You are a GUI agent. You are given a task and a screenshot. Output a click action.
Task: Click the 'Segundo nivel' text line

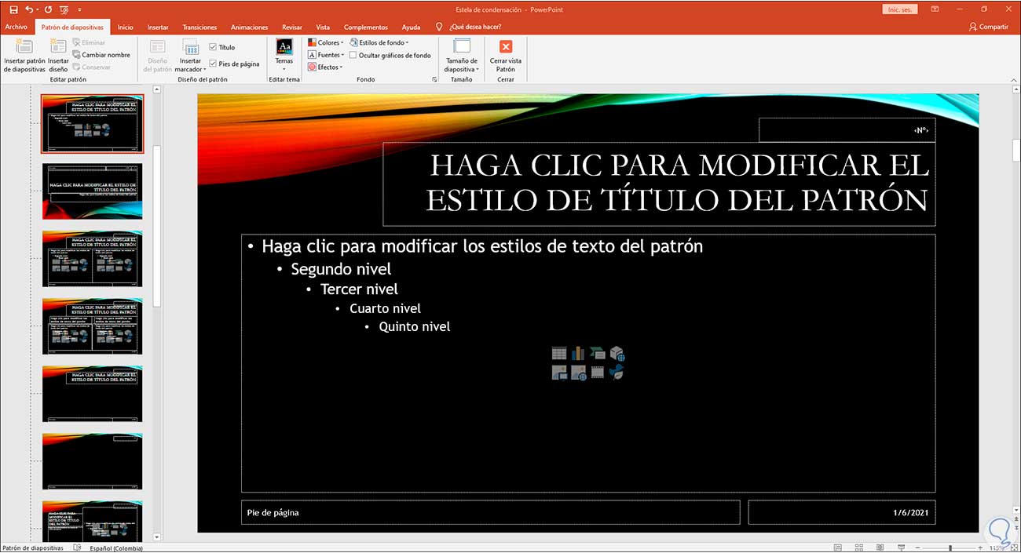coord(341,269)
